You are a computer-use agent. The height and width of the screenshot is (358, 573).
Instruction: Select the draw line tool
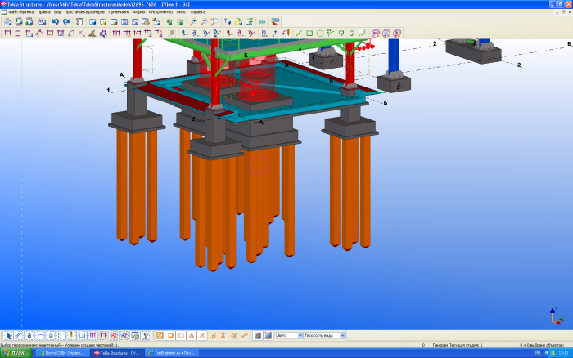click(299, 34)
